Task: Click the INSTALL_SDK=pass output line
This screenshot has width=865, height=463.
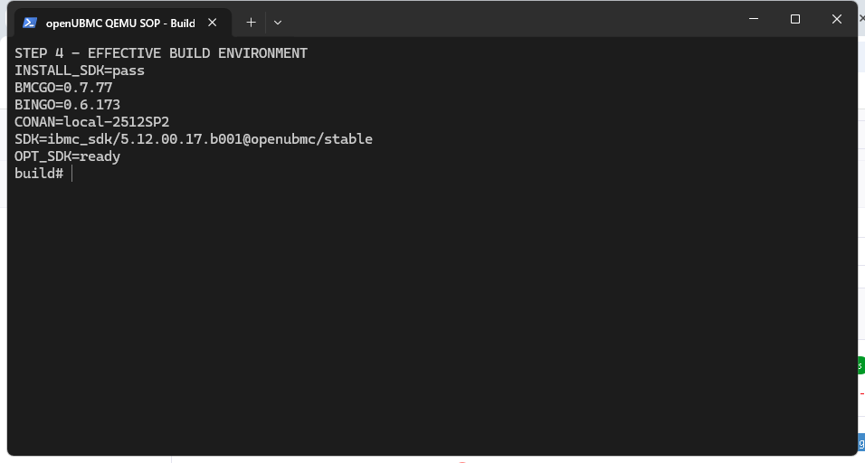Action: coord(80,71)
